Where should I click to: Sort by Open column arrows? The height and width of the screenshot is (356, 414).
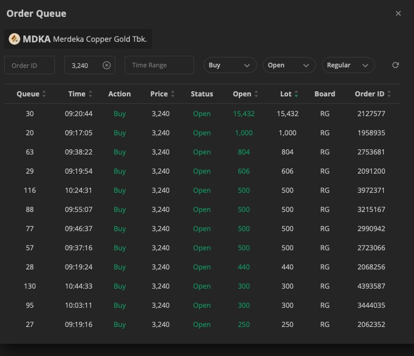click(x=256, y=94)
